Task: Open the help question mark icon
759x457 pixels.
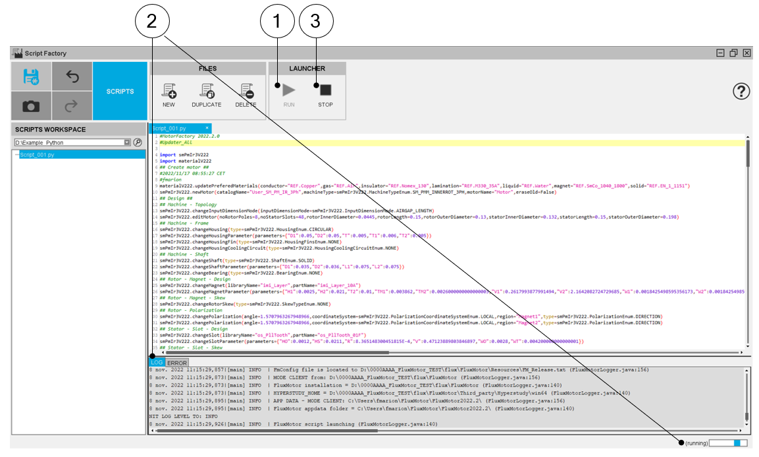Action: [x=741, y=92]
